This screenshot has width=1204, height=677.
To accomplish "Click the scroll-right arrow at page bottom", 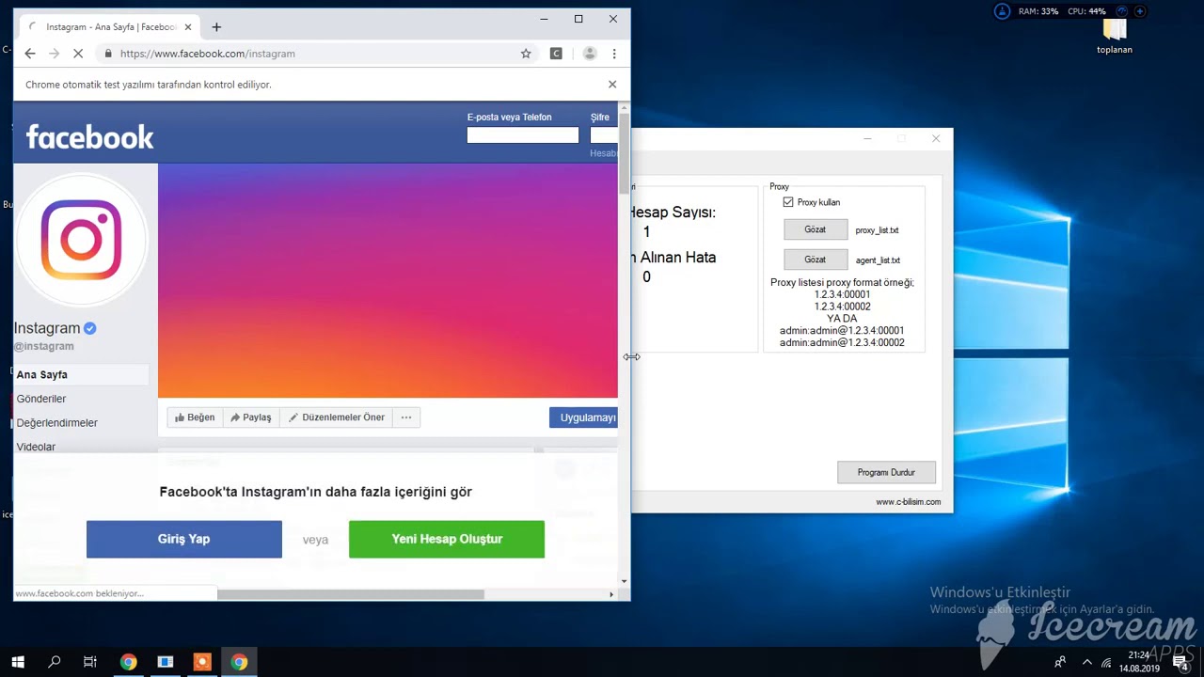I will click(x=611, y=593).
